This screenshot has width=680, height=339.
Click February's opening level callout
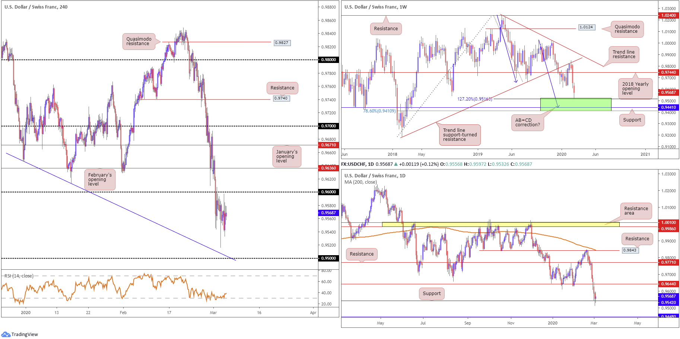click(100, 180)
